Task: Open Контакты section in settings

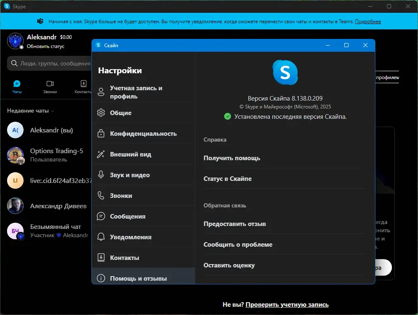Action: [x=144, y=257]
